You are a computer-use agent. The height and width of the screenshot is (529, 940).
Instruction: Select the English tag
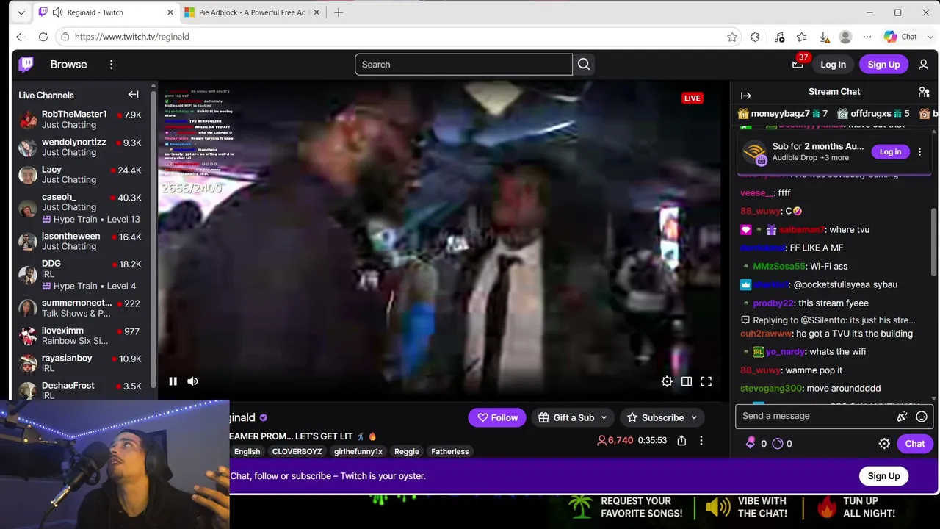(247, 452)
